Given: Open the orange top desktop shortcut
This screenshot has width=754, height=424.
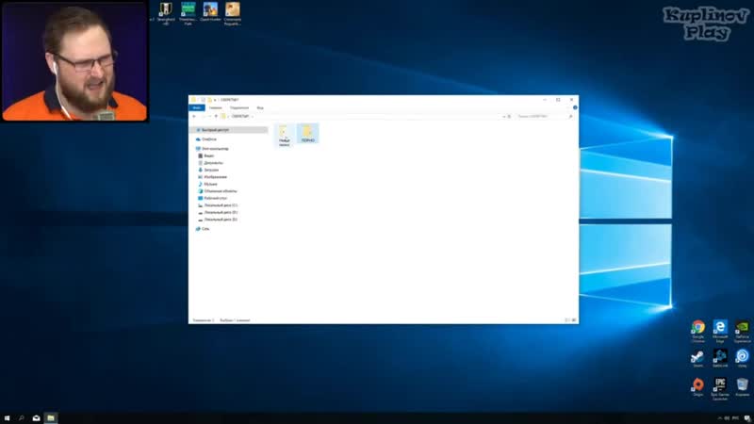Looking at the screenshot, I should (232, 13).
